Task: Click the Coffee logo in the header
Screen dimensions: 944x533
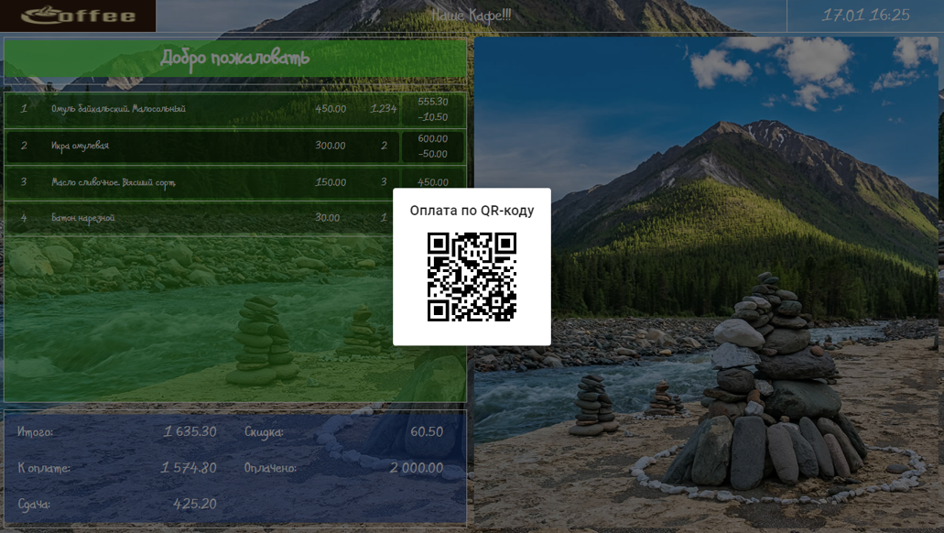Action: (x=78, y=15)
